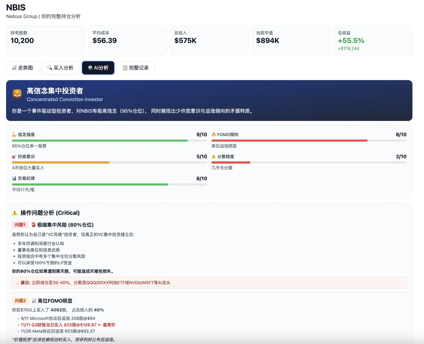Click the clipboard icon next to 完整记录
The height and width of the screenshot is (344, 424).
pyautogui.click(x=124, y=68)
